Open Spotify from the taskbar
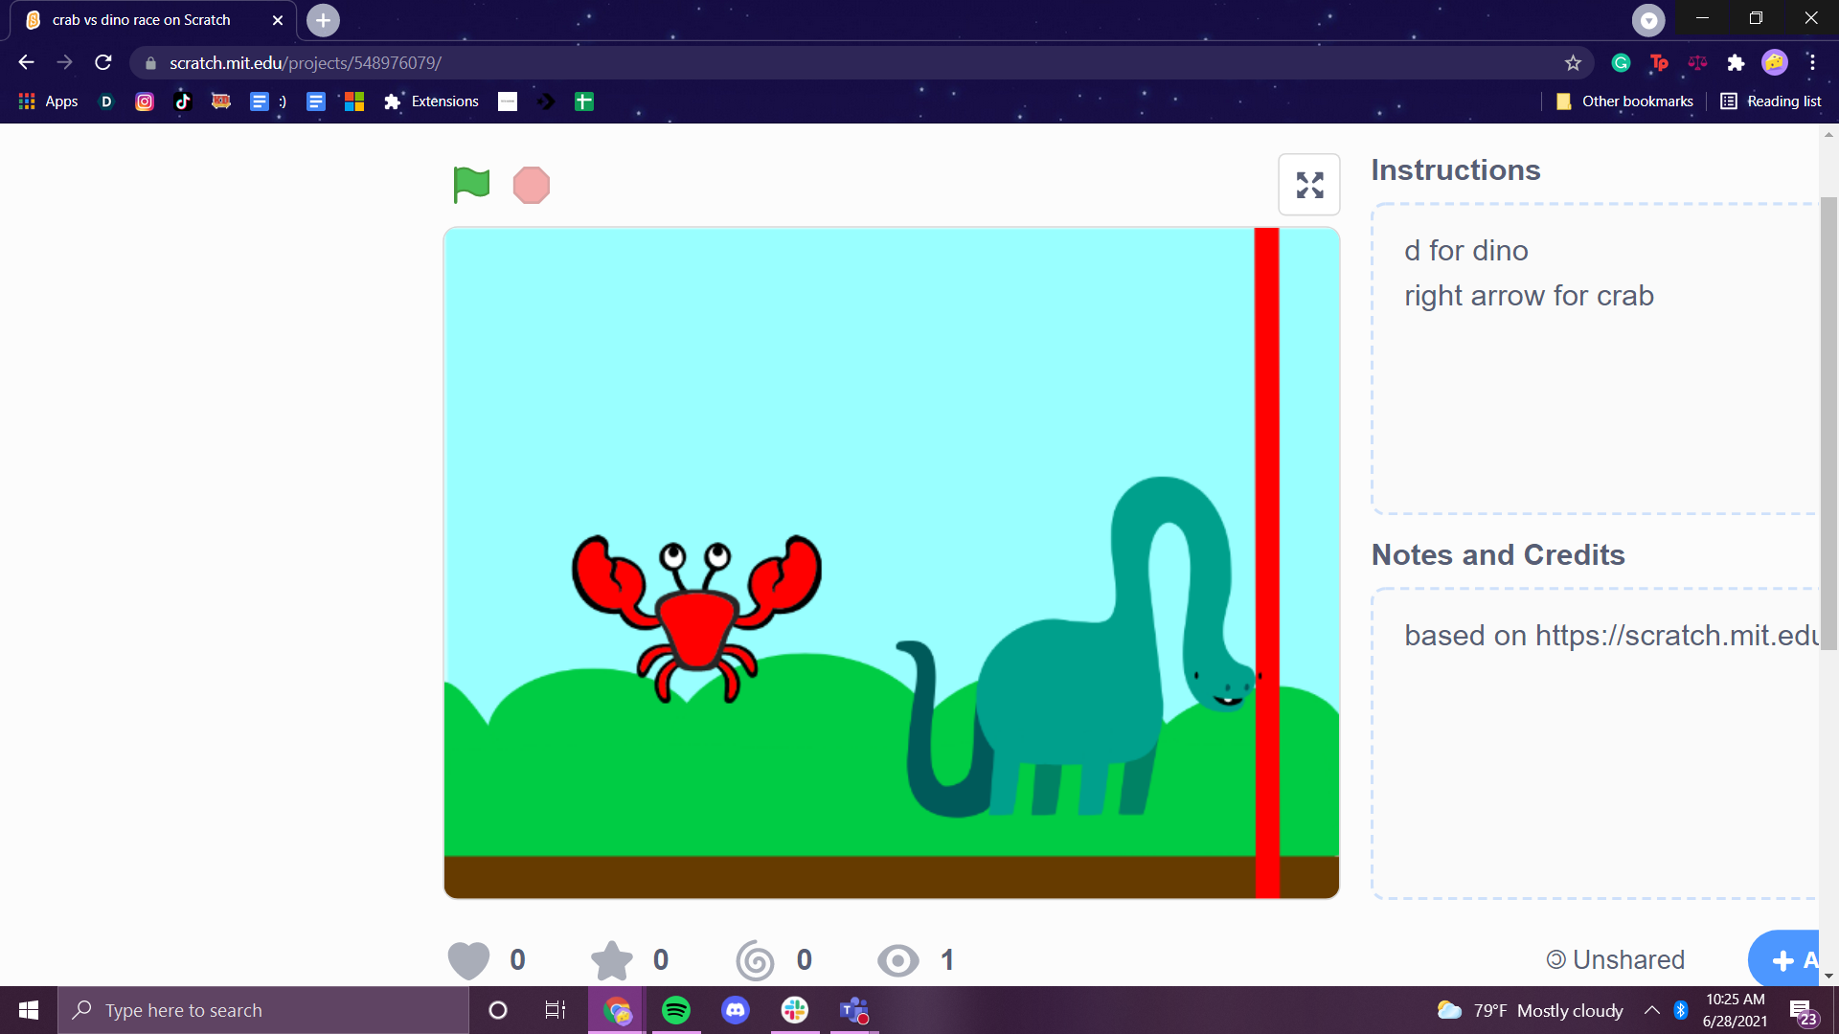1839x1034 pixels. (675, 1010)
